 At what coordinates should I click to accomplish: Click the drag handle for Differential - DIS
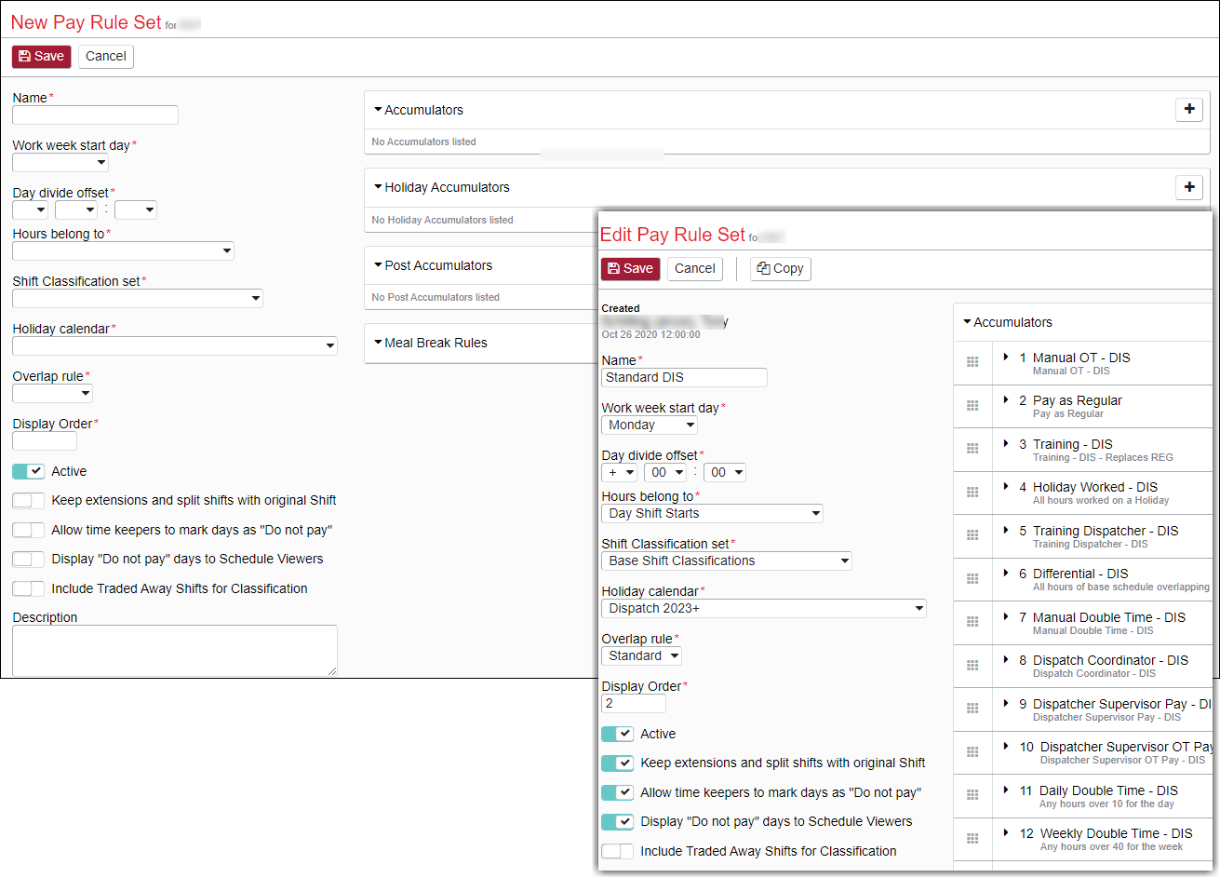tap(972, 579)
